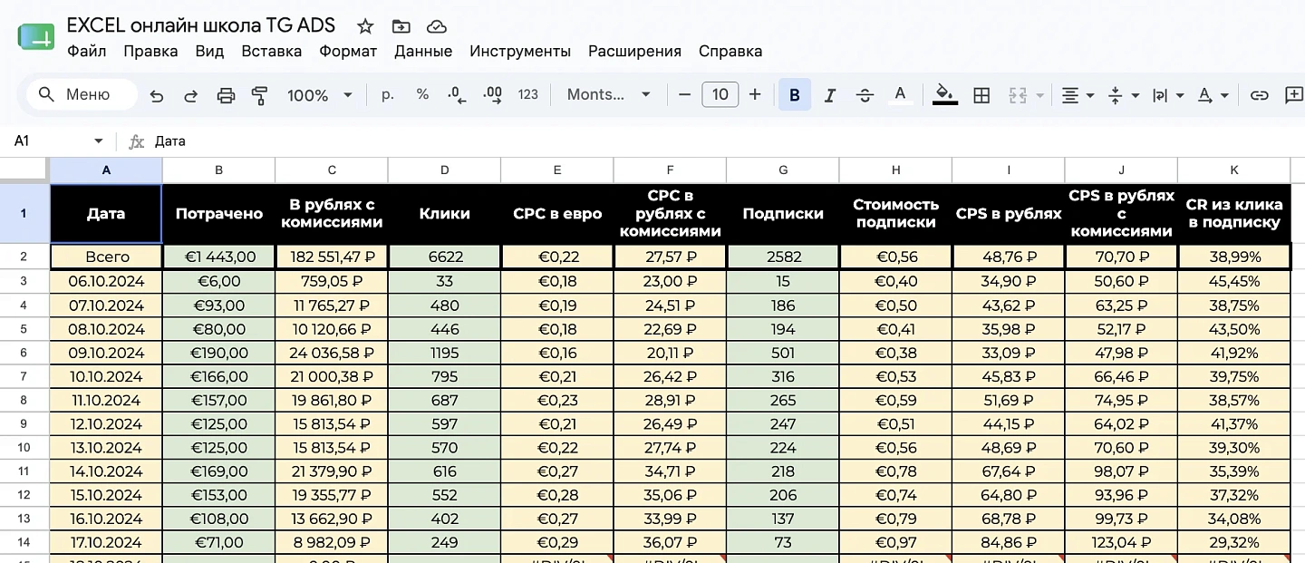The width and height of the screenshot is (1305, 563).
Task: Toggle strikethrough formatting
Action: [x=865, y=94]
